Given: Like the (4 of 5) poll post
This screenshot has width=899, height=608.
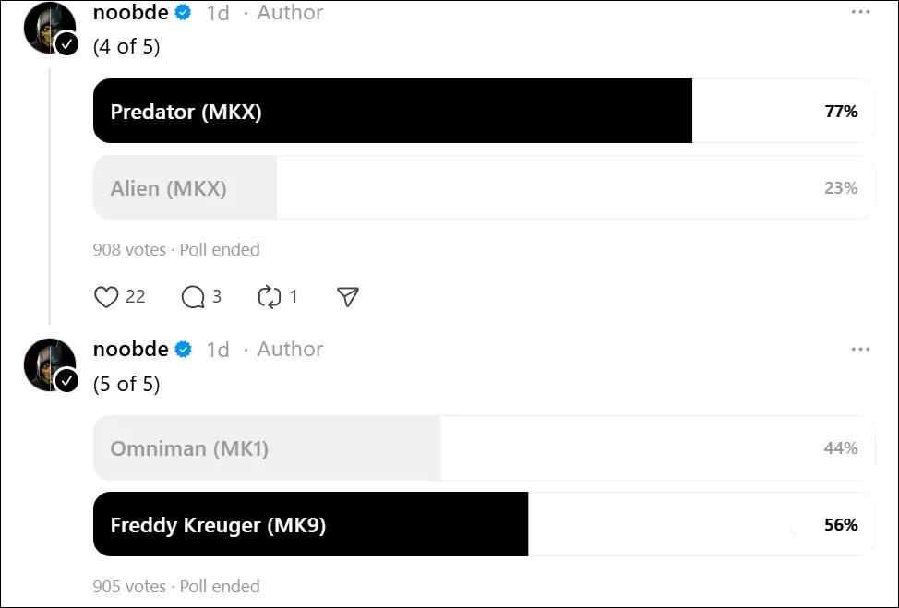Looking at the screenshot, I should tap(107, 297).
